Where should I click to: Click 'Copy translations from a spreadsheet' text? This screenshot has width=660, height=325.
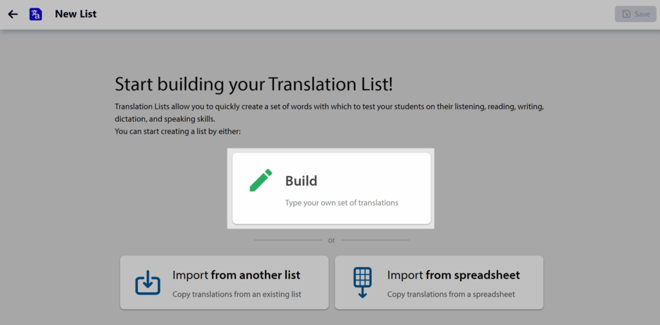point(451,294)
